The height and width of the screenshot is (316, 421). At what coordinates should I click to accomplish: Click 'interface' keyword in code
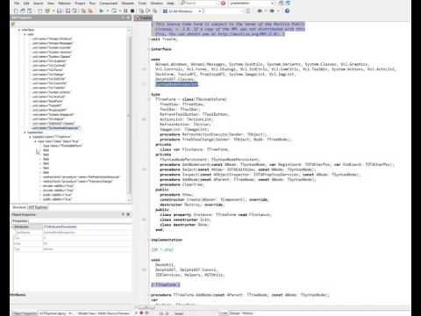[x=161, y=49]
